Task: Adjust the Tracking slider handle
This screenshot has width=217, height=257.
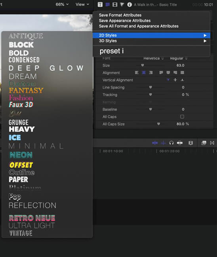Action: [150, 94]
